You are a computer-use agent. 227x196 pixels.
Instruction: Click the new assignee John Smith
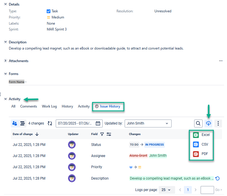pos(158,156)
